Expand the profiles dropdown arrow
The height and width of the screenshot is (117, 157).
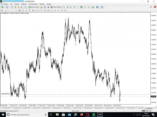coord(9,7)
